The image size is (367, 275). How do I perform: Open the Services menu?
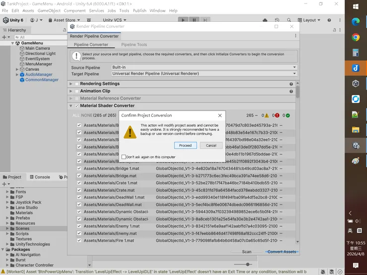point(96,11)
